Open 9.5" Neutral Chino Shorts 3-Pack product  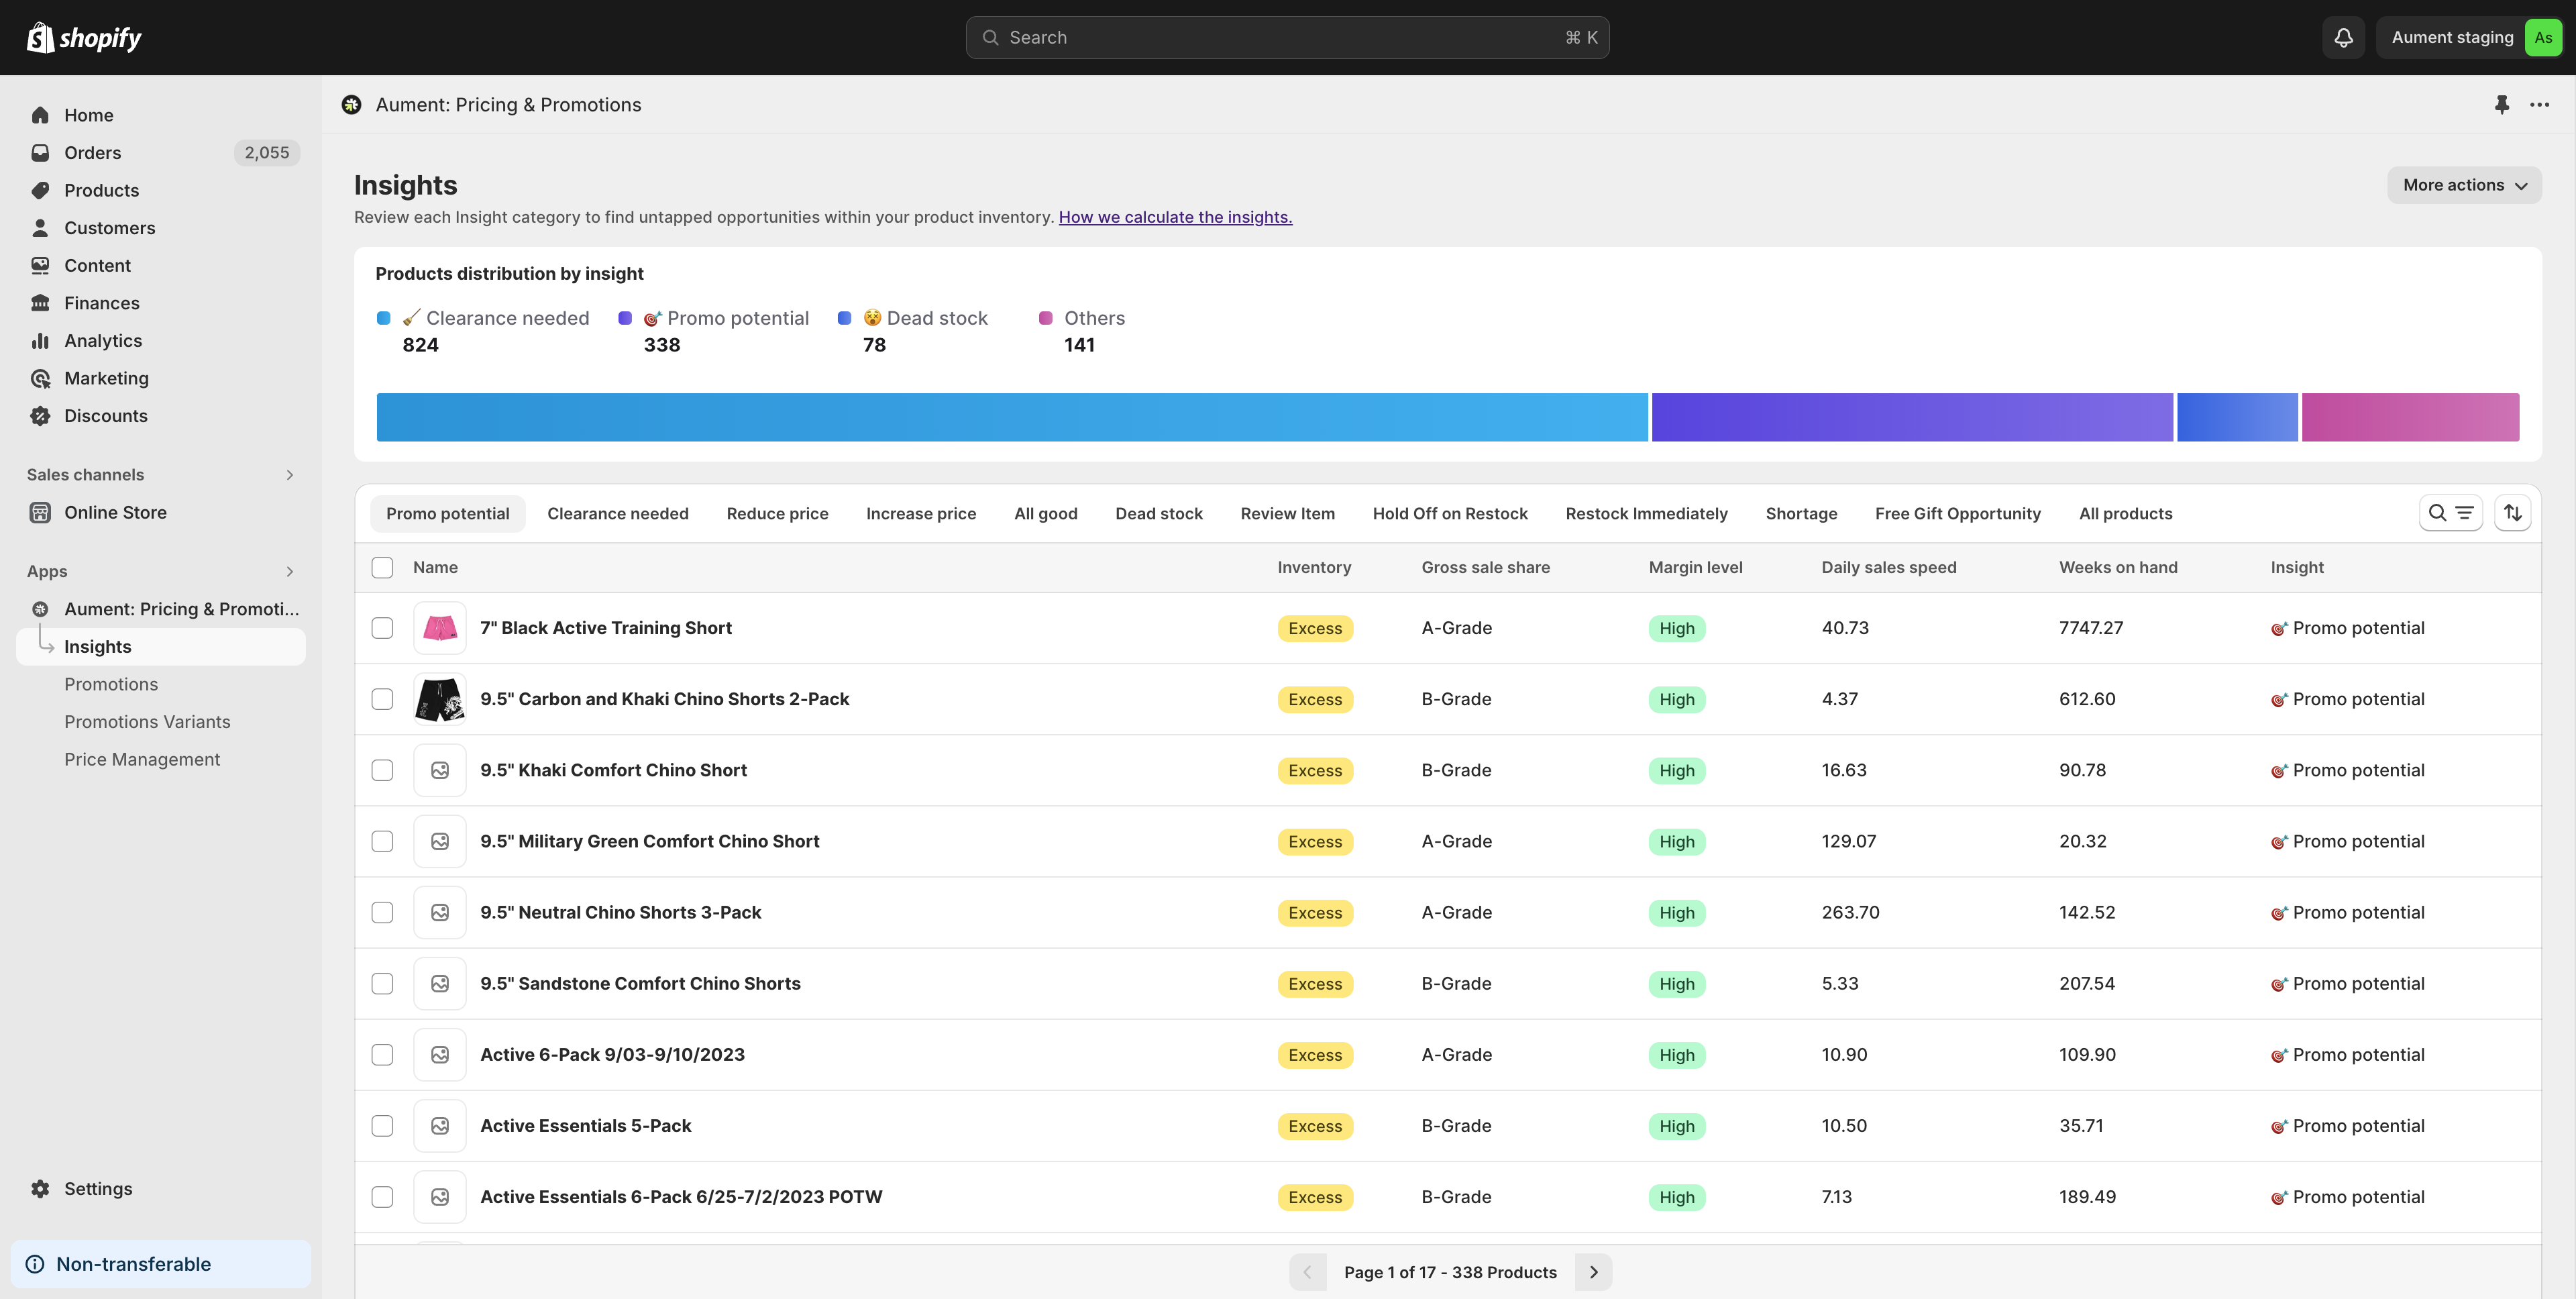click(620, 912)
